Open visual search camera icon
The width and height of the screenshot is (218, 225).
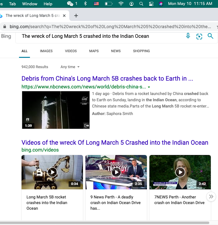199,36
